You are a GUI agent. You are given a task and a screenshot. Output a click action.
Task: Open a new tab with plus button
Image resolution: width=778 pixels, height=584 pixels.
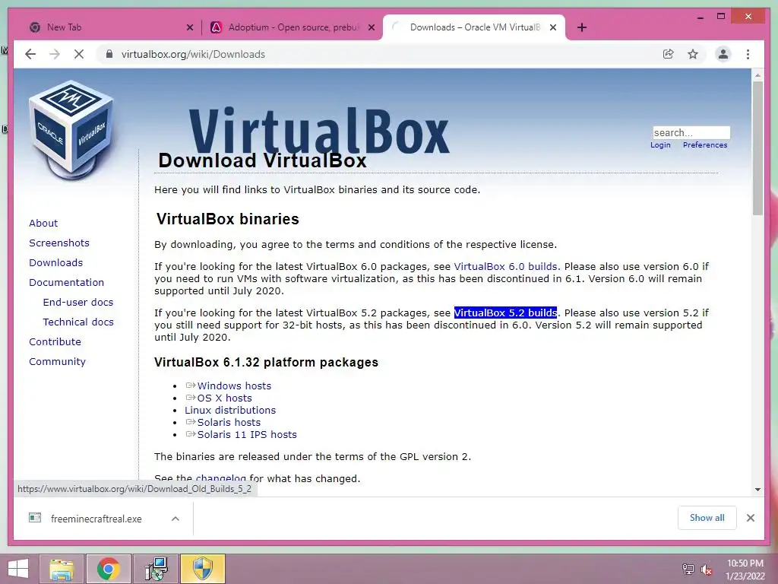pos(581,27)
